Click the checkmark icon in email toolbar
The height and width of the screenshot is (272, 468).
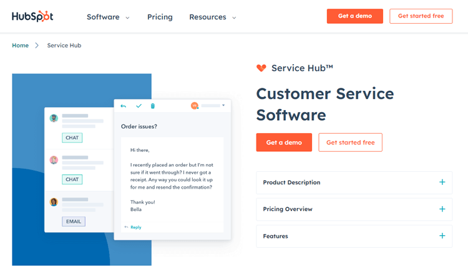point(139,106)
